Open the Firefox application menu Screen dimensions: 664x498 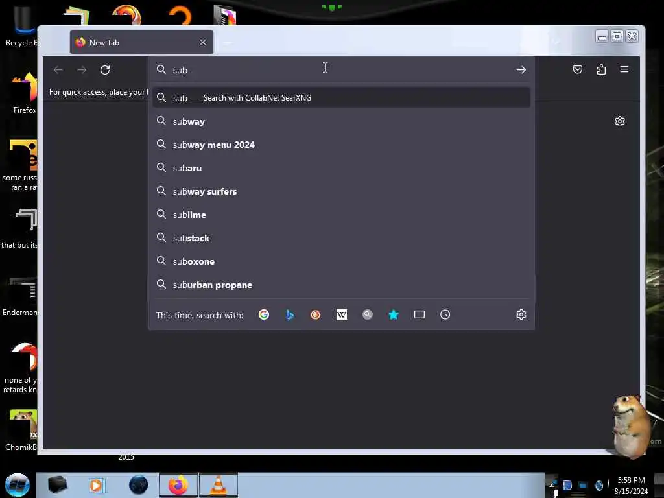[x=624, y=69]
